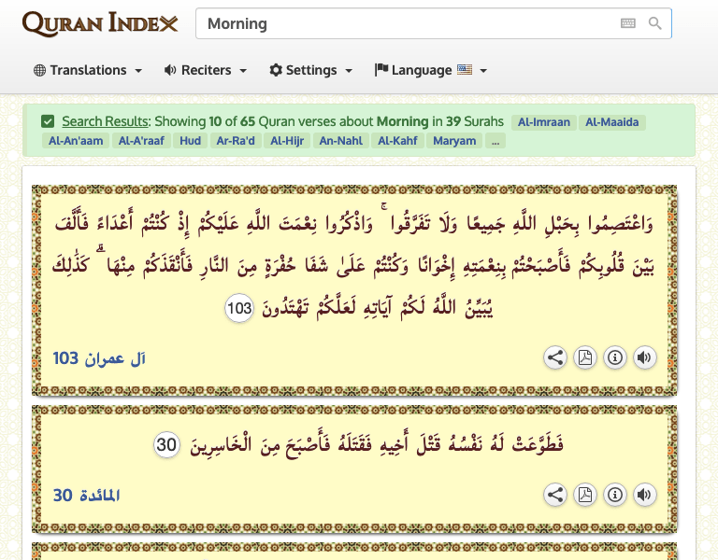Filter results by Al-An'aam surah
Image resolution: width=718 pixels, height=560 pixels.
point(76,141)
